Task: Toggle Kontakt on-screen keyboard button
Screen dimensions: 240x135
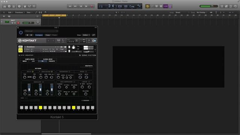Action: pos(58,40)
